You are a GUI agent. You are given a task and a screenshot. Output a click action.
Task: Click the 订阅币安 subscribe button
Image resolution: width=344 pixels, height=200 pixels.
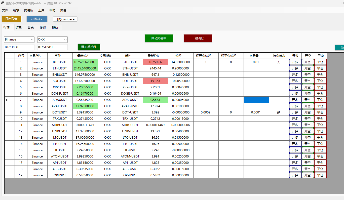[12, 19]
